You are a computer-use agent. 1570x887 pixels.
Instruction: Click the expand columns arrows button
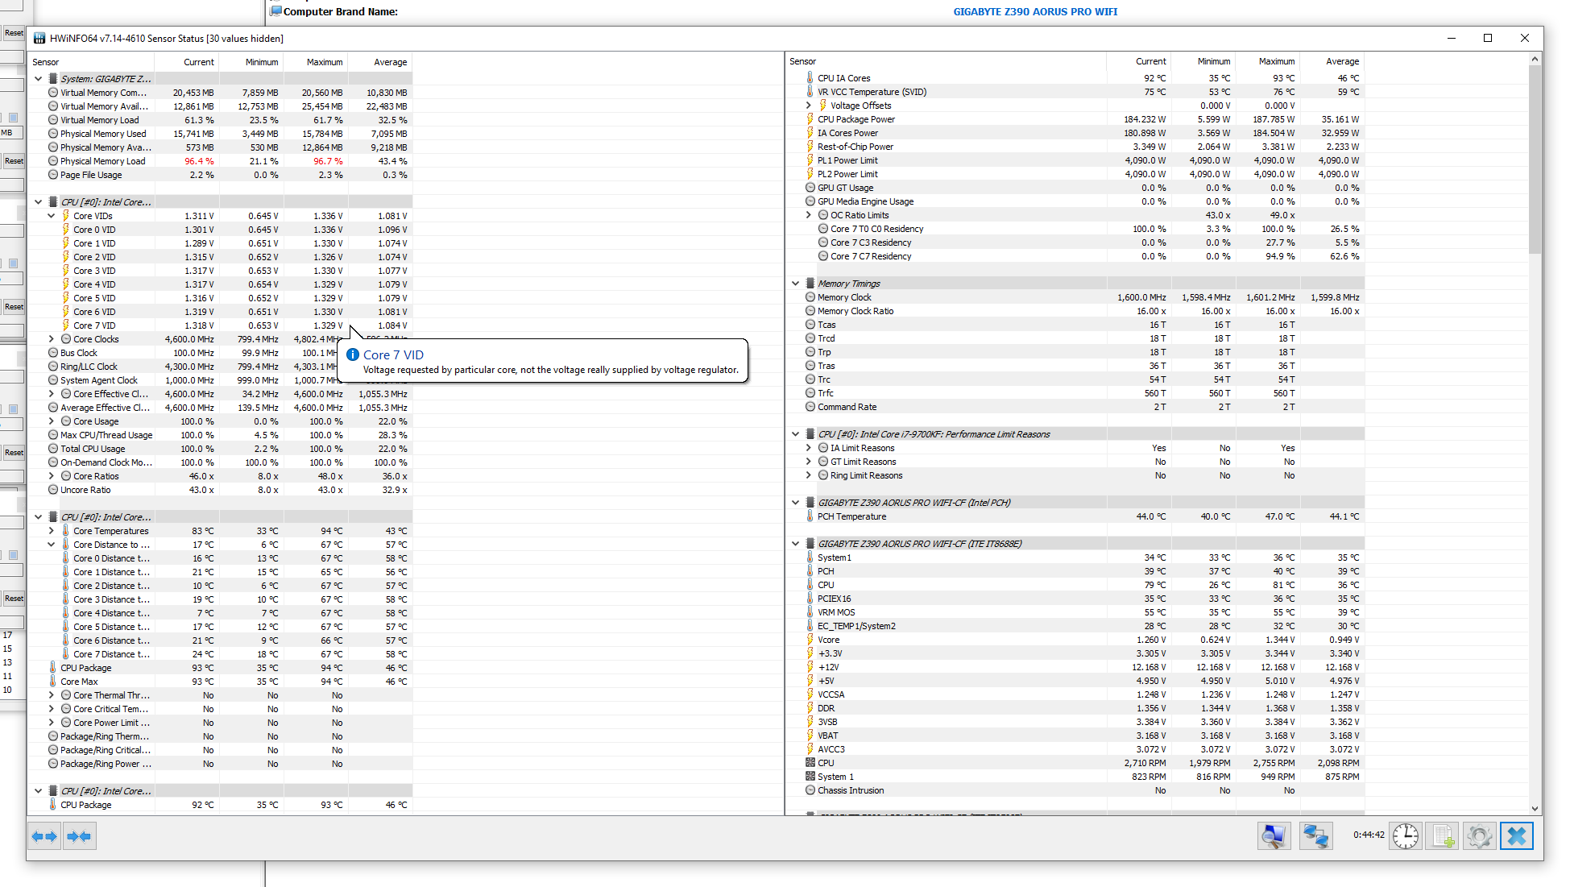(x=44, y=836)
